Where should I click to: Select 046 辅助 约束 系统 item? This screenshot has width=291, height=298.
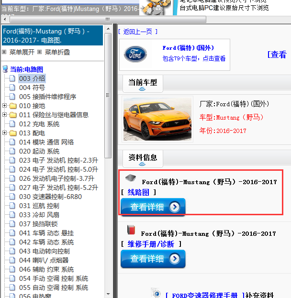tap(46, 269)
